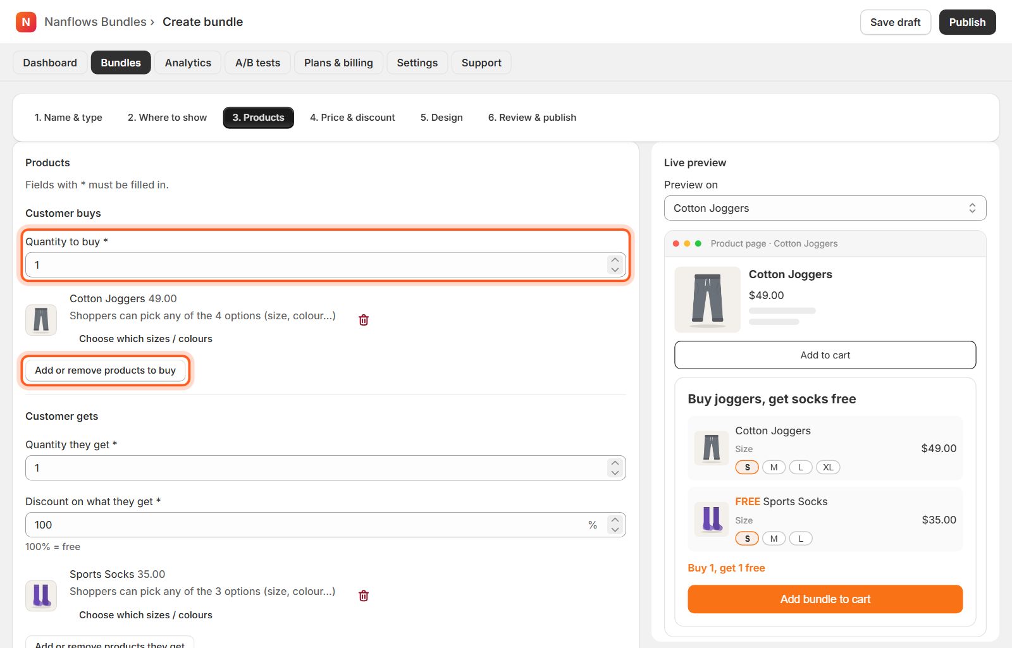1012x648 pixels.
Task: Open the Support tab
Action: 481,63
